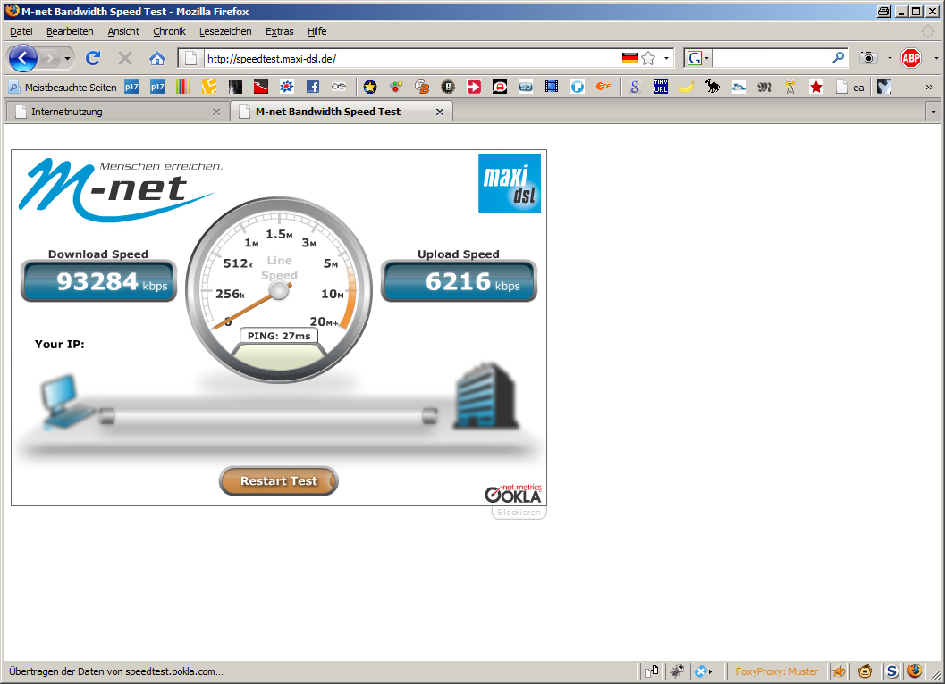945x684 pixels.
Task: Run search with the magnifier icon
Action: 838,58
